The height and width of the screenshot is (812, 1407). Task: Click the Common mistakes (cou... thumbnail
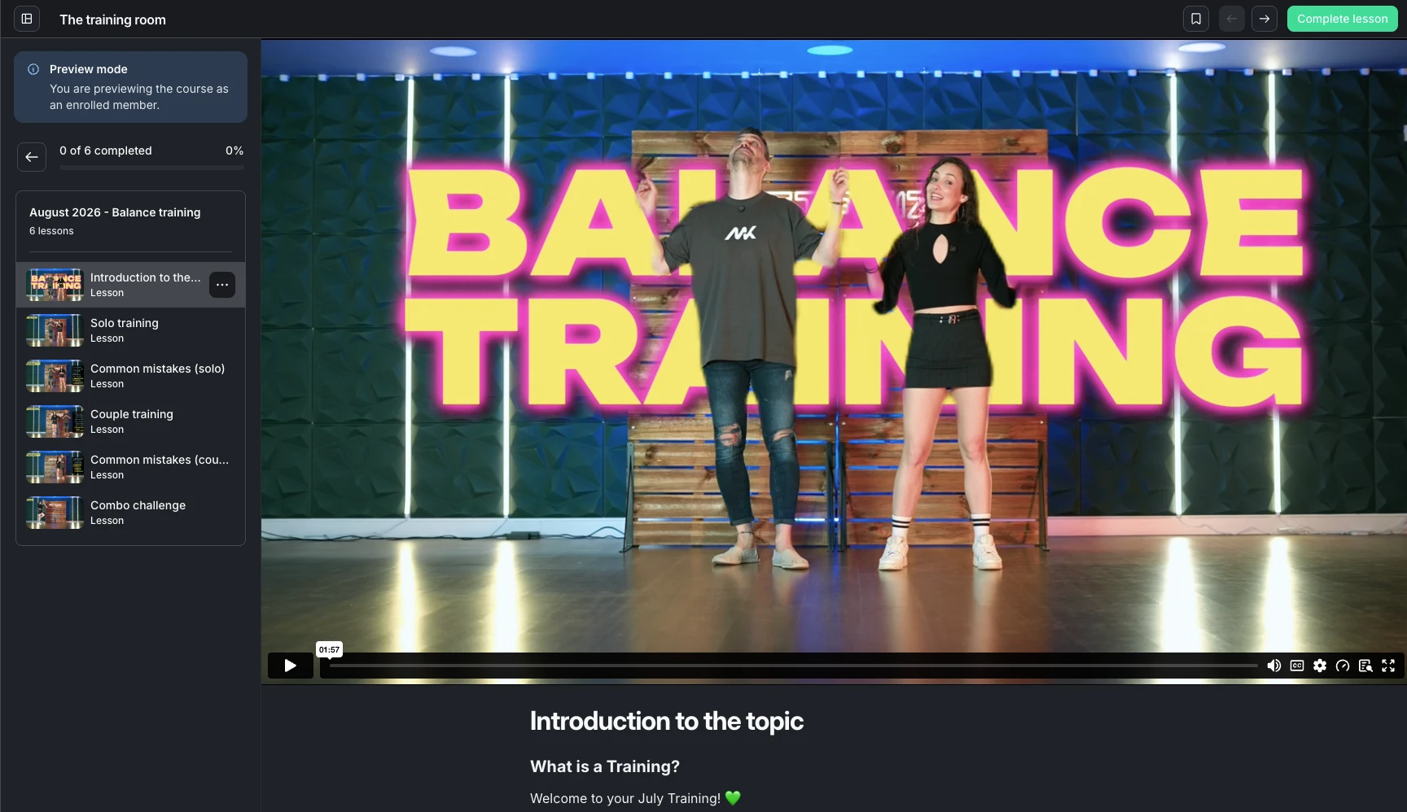coord(55,467)
